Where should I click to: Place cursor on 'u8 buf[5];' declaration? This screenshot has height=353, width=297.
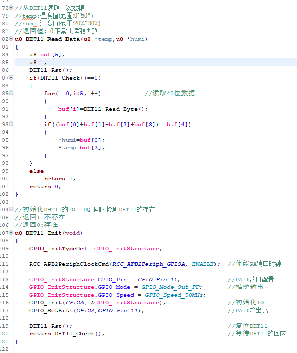click(47, 55)
